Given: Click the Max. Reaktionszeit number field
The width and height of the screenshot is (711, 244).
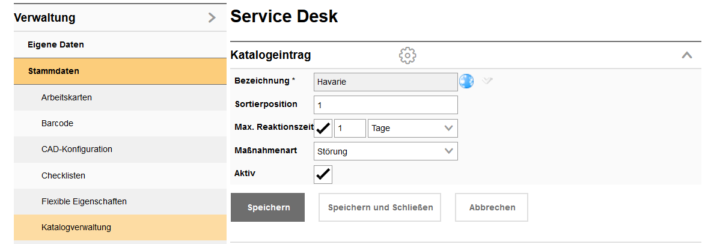Looking at the screenshot, I should click(x=350, y=128).
